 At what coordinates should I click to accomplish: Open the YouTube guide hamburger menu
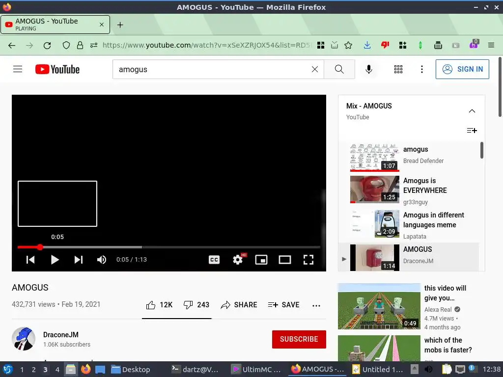18,69
